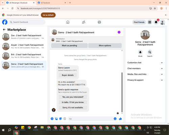Open the clock and date in taskbar

click(x=157, y=130)
